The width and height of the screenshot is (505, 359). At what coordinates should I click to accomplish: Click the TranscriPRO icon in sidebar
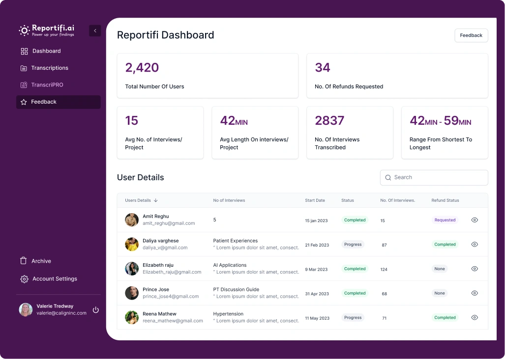[x=24, y=85]
